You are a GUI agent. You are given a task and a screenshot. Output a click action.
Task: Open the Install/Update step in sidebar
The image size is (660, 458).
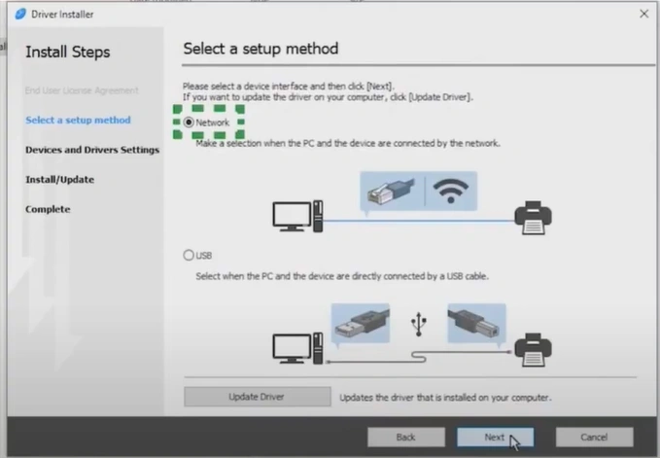(59, 179)
